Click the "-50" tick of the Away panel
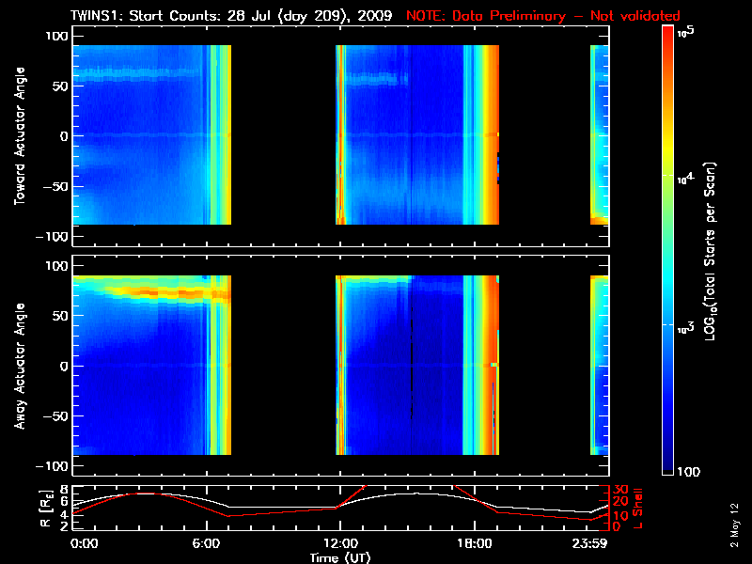The width and height of the screenshot is (752, 564). point(55,416)
